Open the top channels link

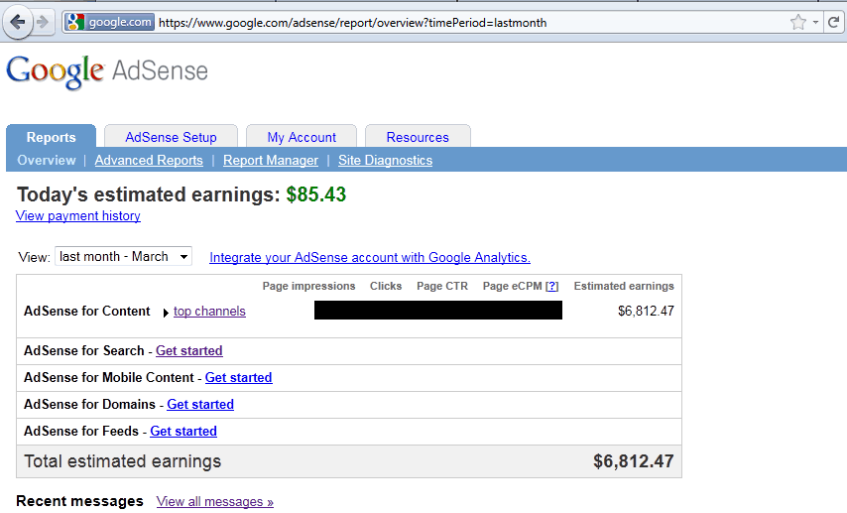209,312
